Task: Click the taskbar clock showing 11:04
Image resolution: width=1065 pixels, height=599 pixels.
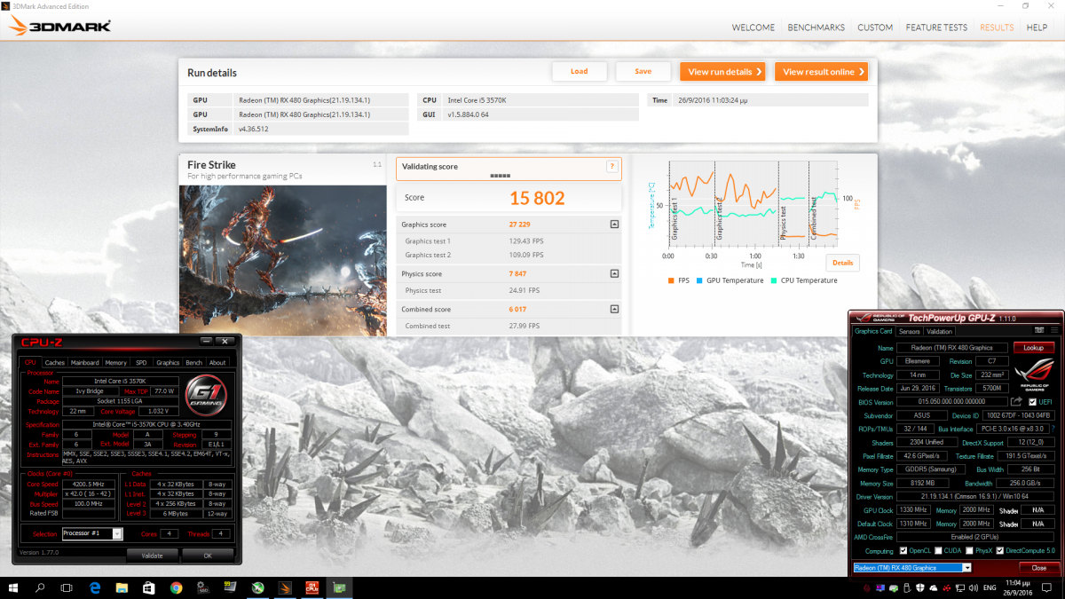Action: [x=1019, y=587]
